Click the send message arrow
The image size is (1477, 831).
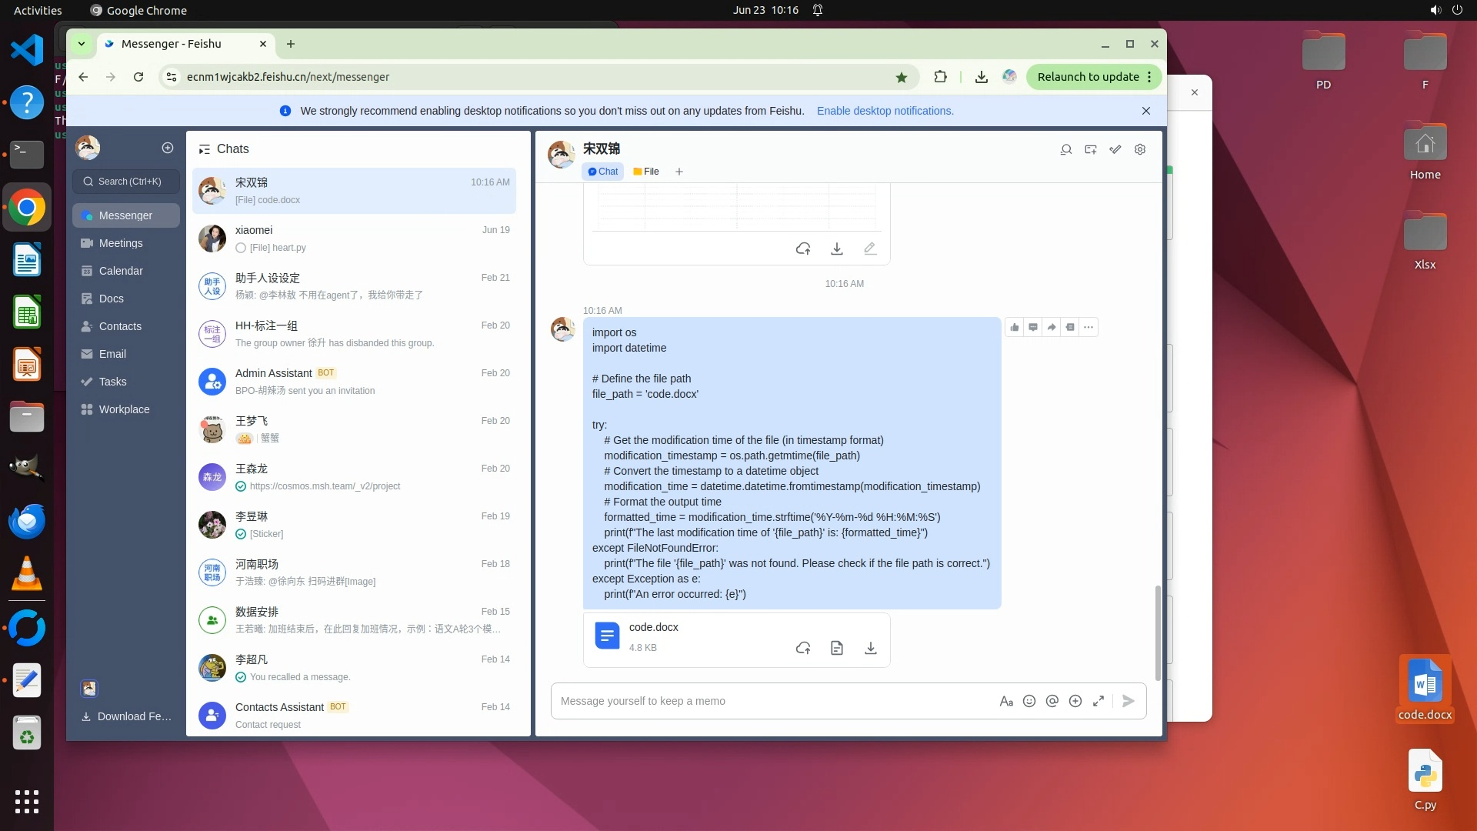(x=1129, y=701)
